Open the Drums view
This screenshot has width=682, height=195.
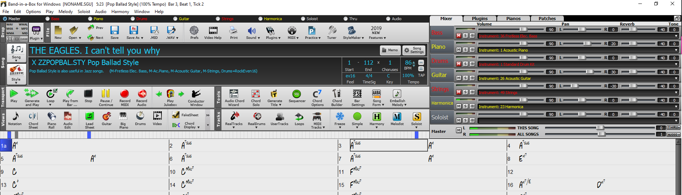pos(140,119)
